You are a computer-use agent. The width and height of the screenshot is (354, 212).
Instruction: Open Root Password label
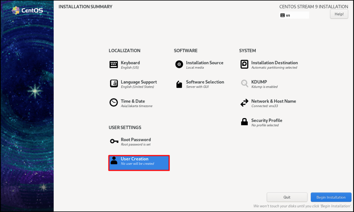coord(136,139)
